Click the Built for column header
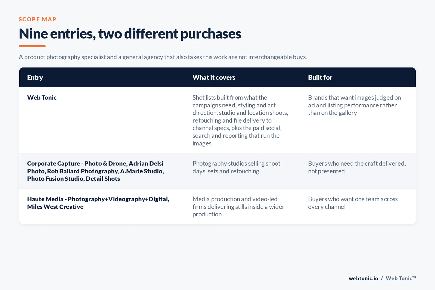435x290 pixels. 320,77
